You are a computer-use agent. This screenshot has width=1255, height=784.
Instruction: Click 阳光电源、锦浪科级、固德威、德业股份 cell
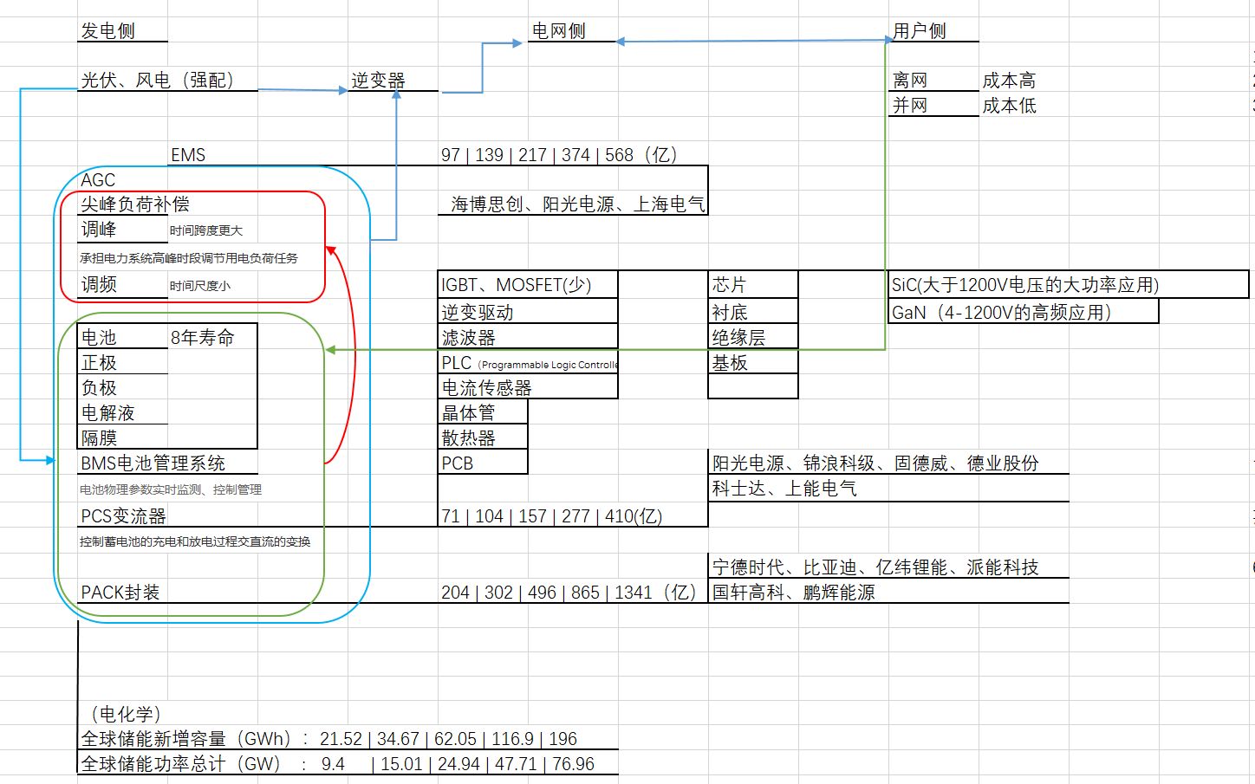[875, 463]
